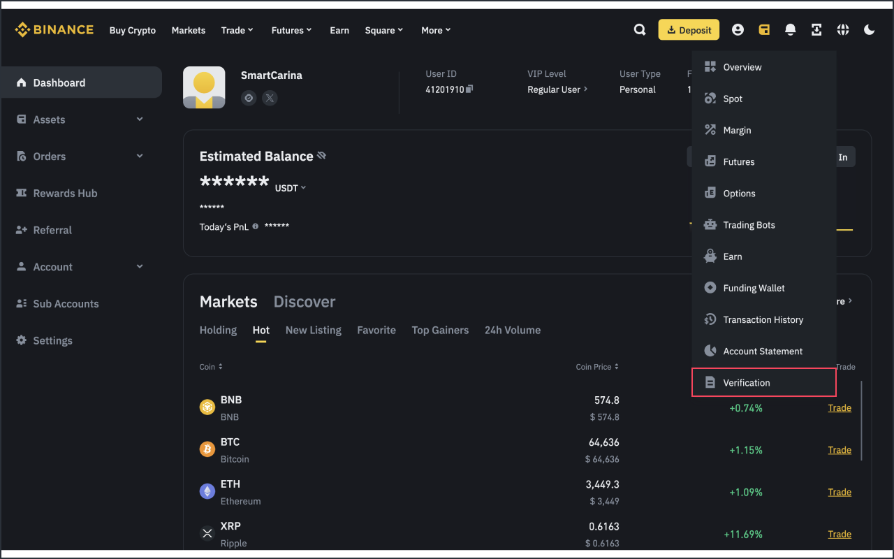Click the QR download app icon

pos(816,30)
